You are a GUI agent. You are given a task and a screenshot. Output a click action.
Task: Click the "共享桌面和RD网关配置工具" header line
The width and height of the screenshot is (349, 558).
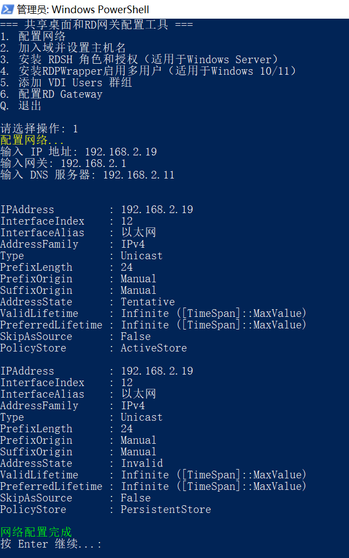[96, 25]
